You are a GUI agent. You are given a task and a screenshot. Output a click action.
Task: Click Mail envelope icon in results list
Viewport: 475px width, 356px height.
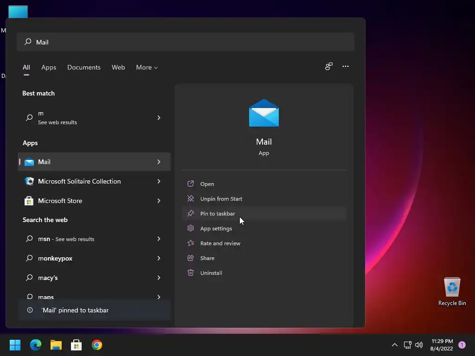29,162
